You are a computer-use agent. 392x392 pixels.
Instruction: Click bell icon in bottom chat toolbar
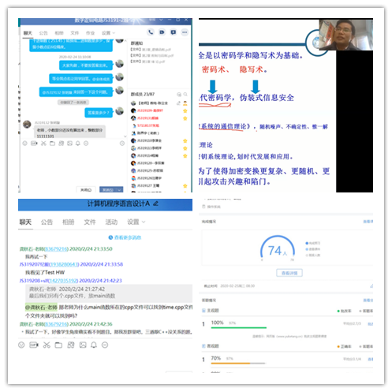pos(94,345)
